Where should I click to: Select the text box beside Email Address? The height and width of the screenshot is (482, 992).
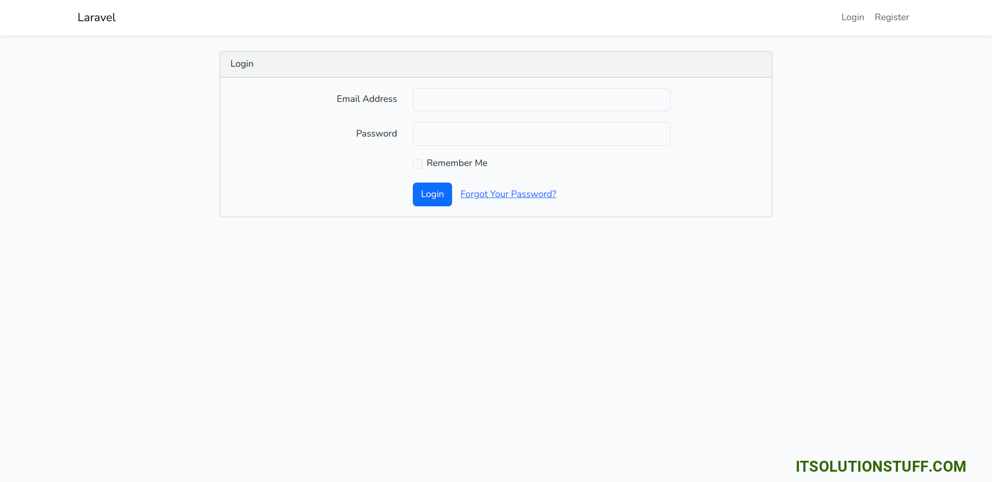pyautogui.click(x=541, y=99)
